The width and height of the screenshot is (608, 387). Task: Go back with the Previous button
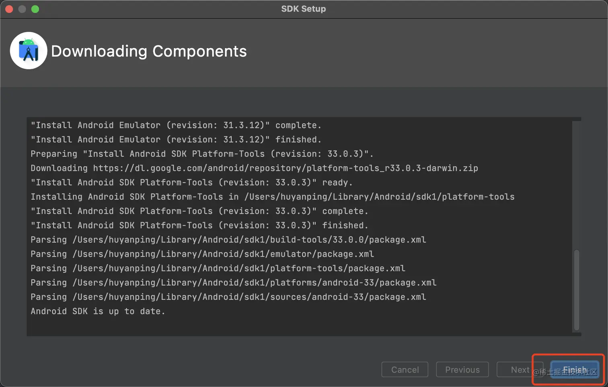462,370
